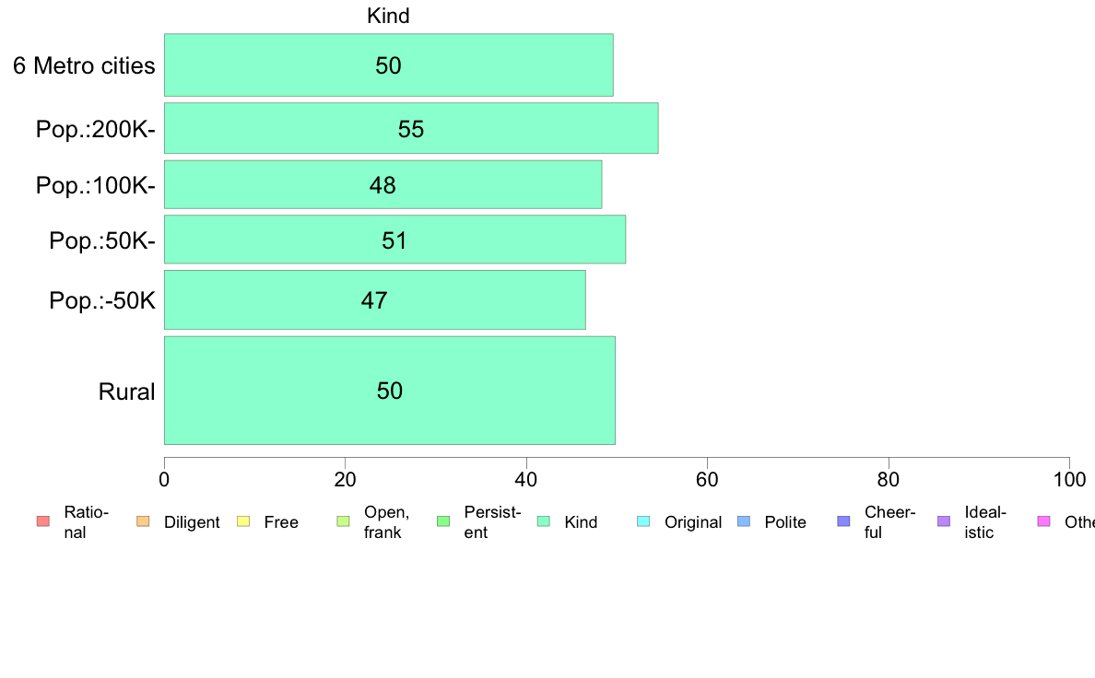The width and height of the screenshot is (1095, 678).
Task: Click the Pop.:200K- bar showing 55
Action: click(x=411, y=128)
